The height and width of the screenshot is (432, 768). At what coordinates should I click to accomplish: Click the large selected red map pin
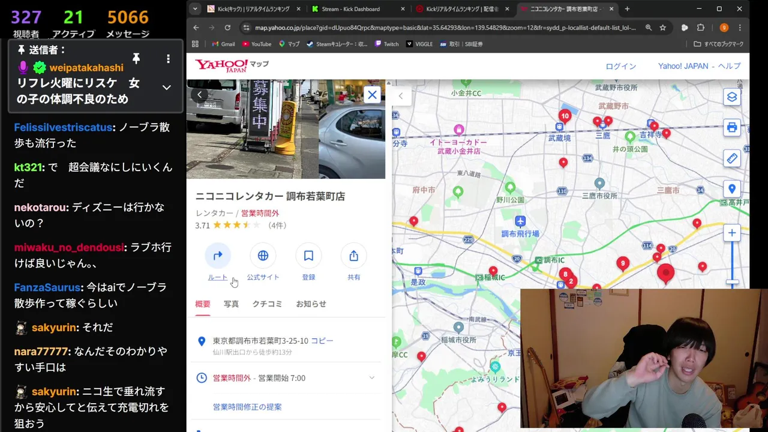point(665,273)
